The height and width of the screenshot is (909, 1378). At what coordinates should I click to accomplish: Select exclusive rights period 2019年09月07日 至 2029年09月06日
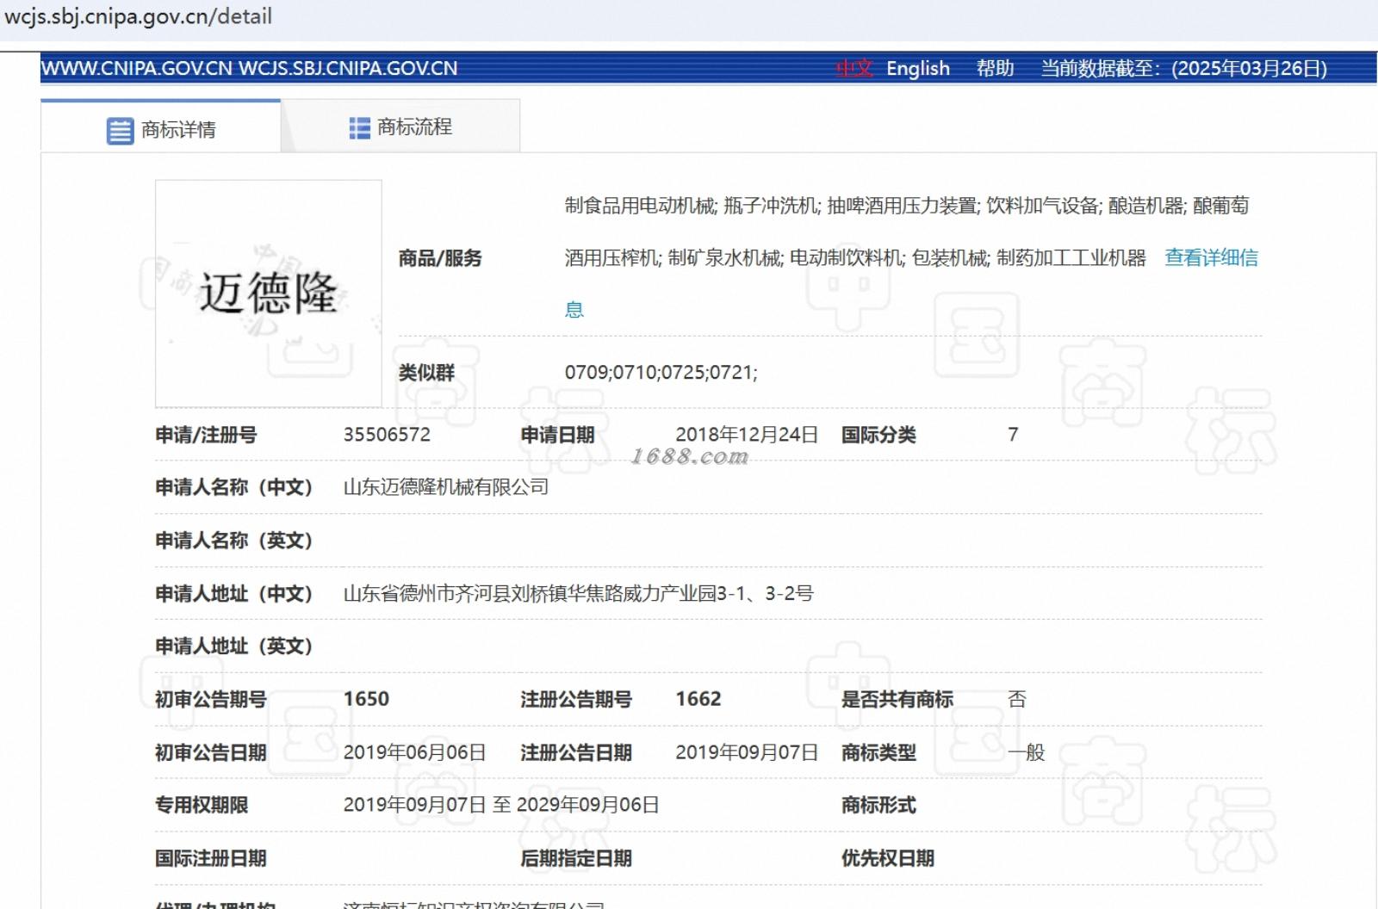coord(501,805)
